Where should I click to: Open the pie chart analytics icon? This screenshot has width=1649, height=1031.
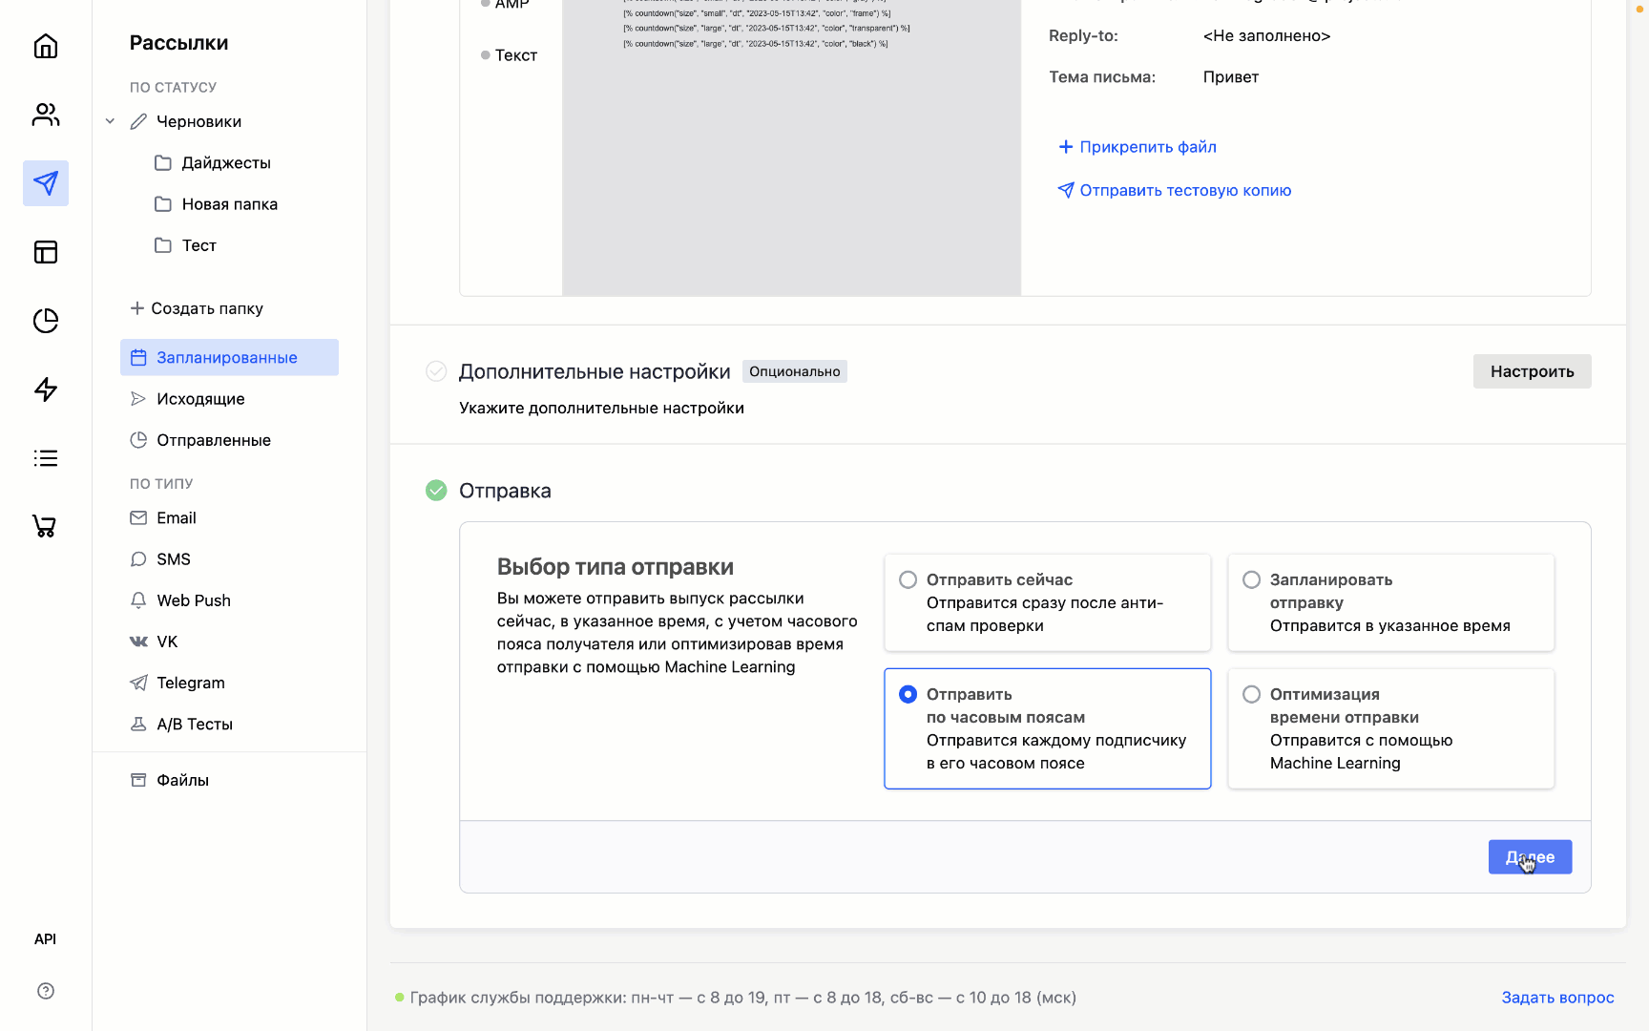tap(46, 321)
